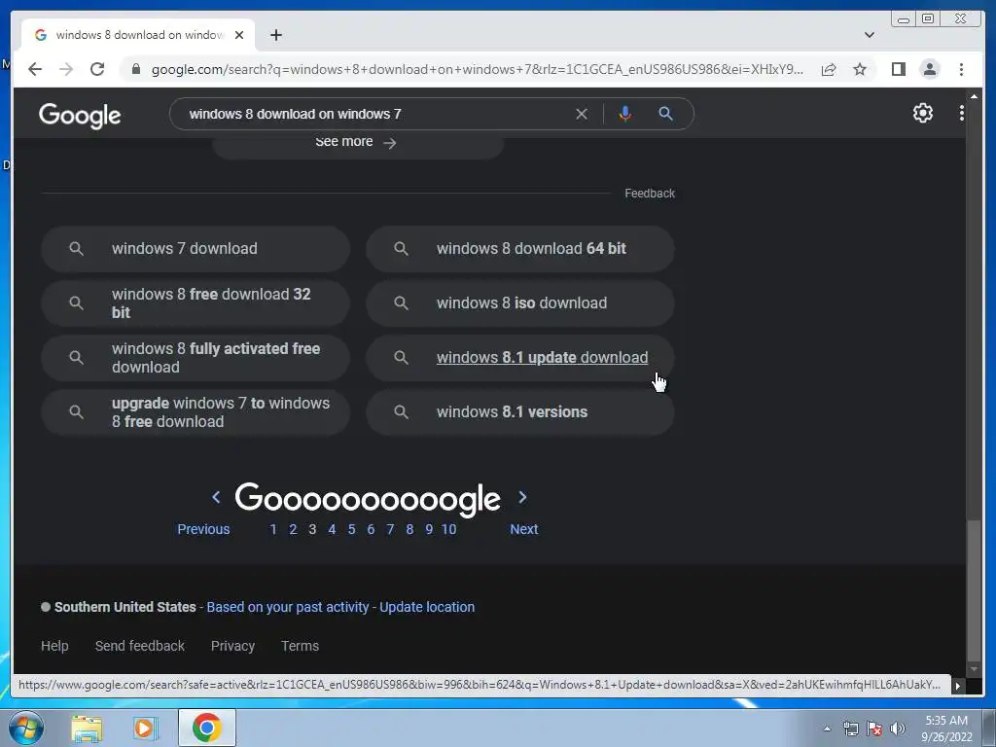This screenshot has width=996, height=747.
Task: Click the scrollbar down arrow
Action: tap(973, 668)
